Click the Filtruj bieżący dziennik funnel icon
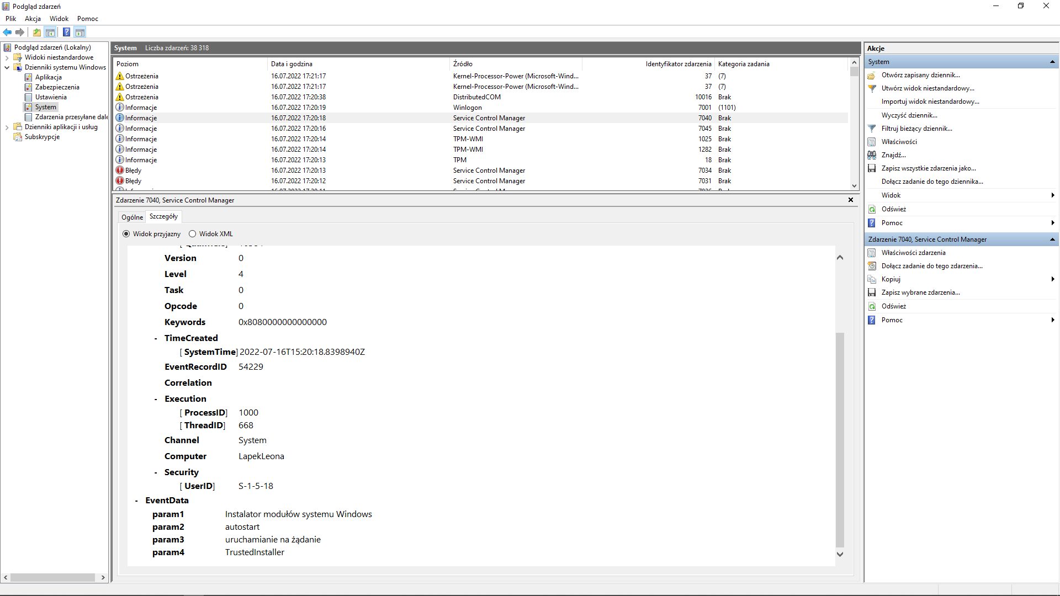 pos(872,129)
